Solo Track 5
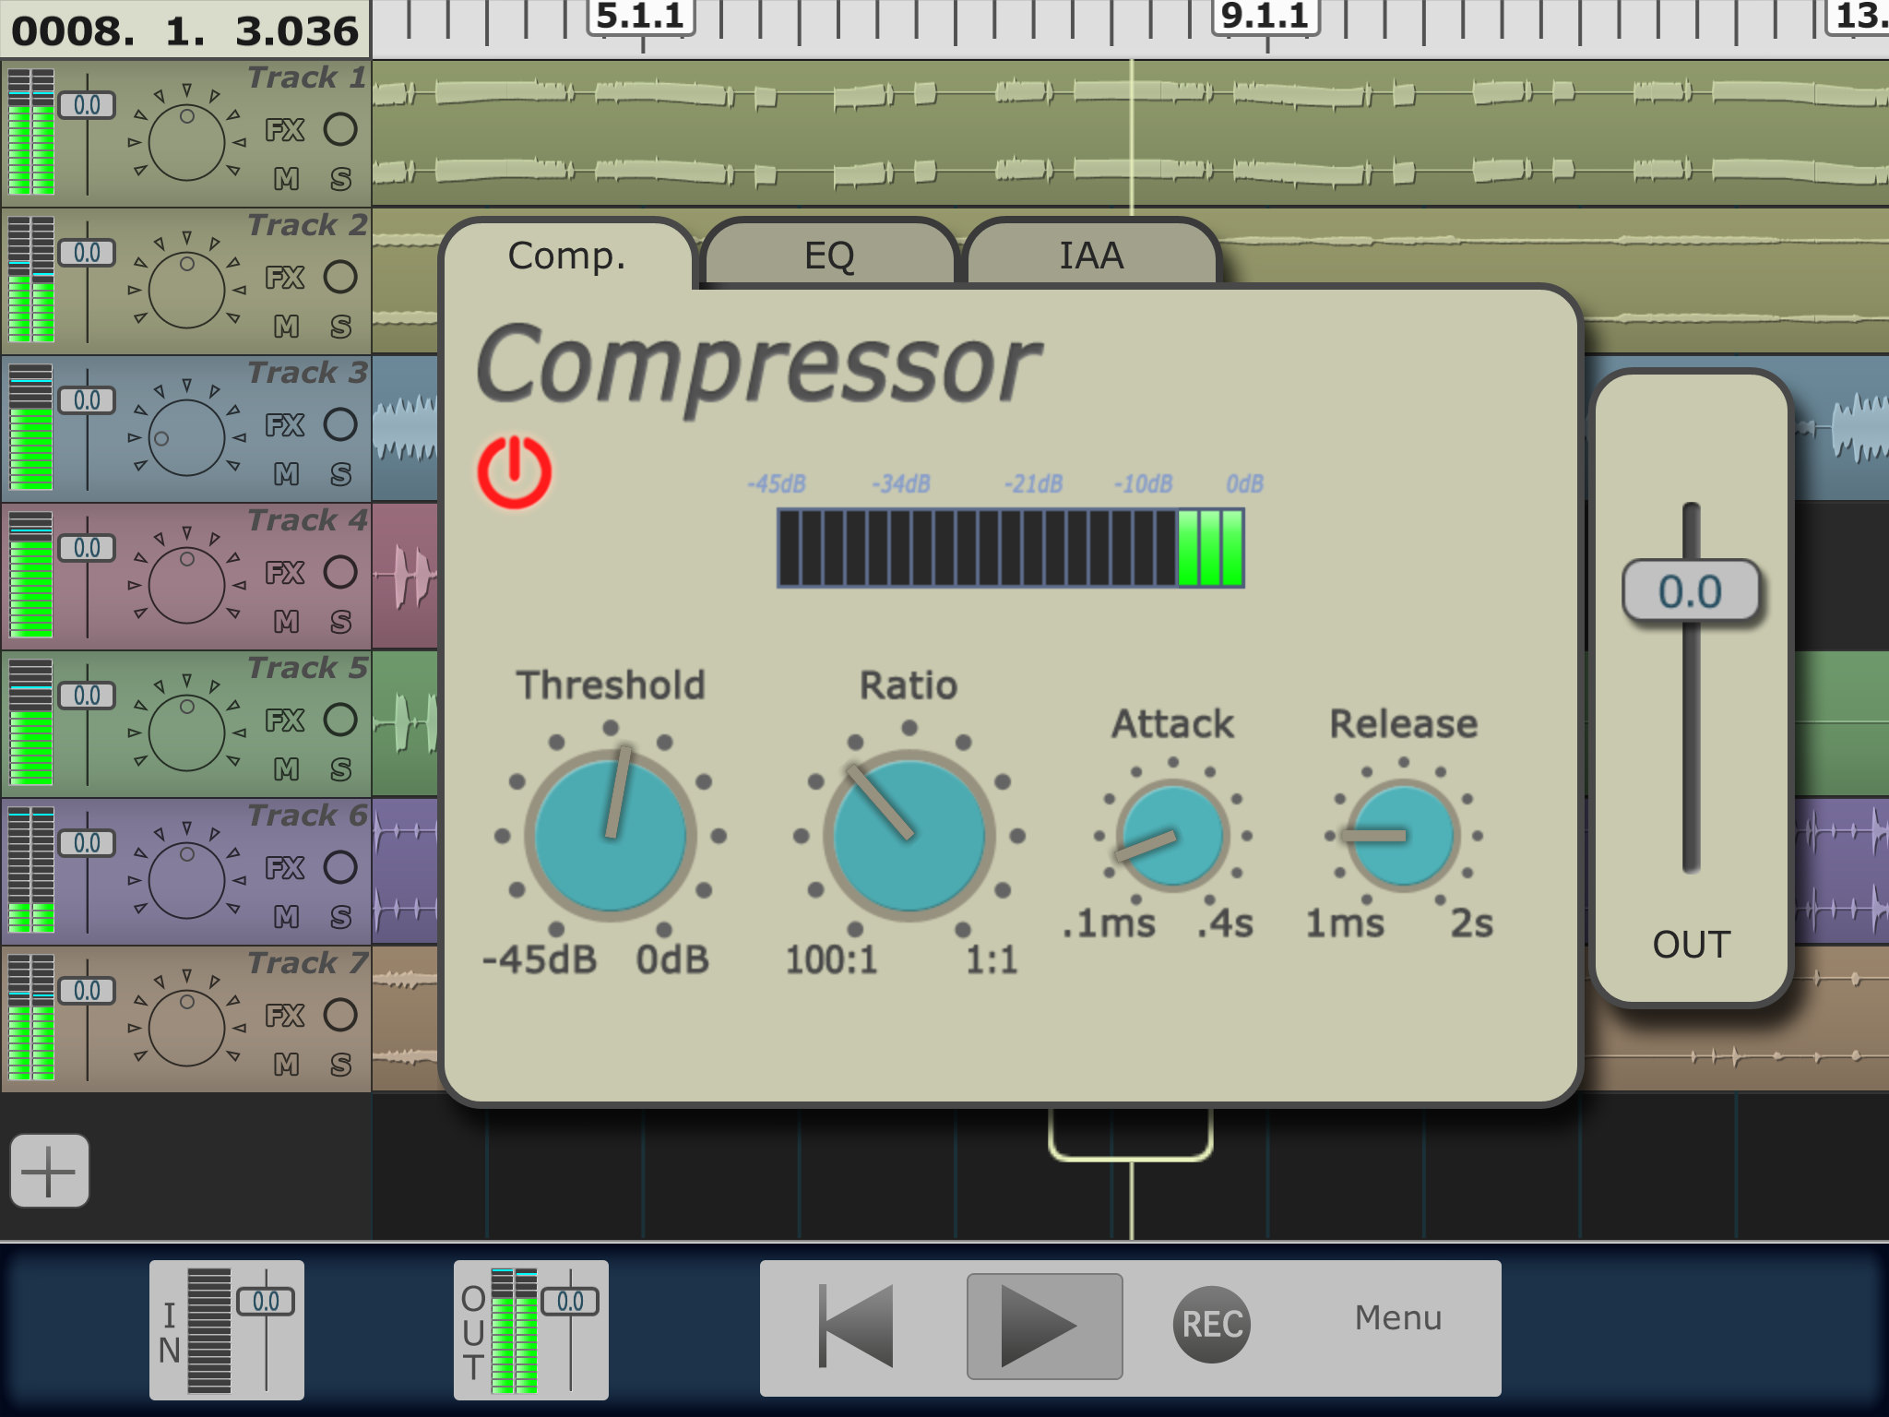Image resolution: width=1889 pixels, height=1417 pixels. [x=341, y=769]
